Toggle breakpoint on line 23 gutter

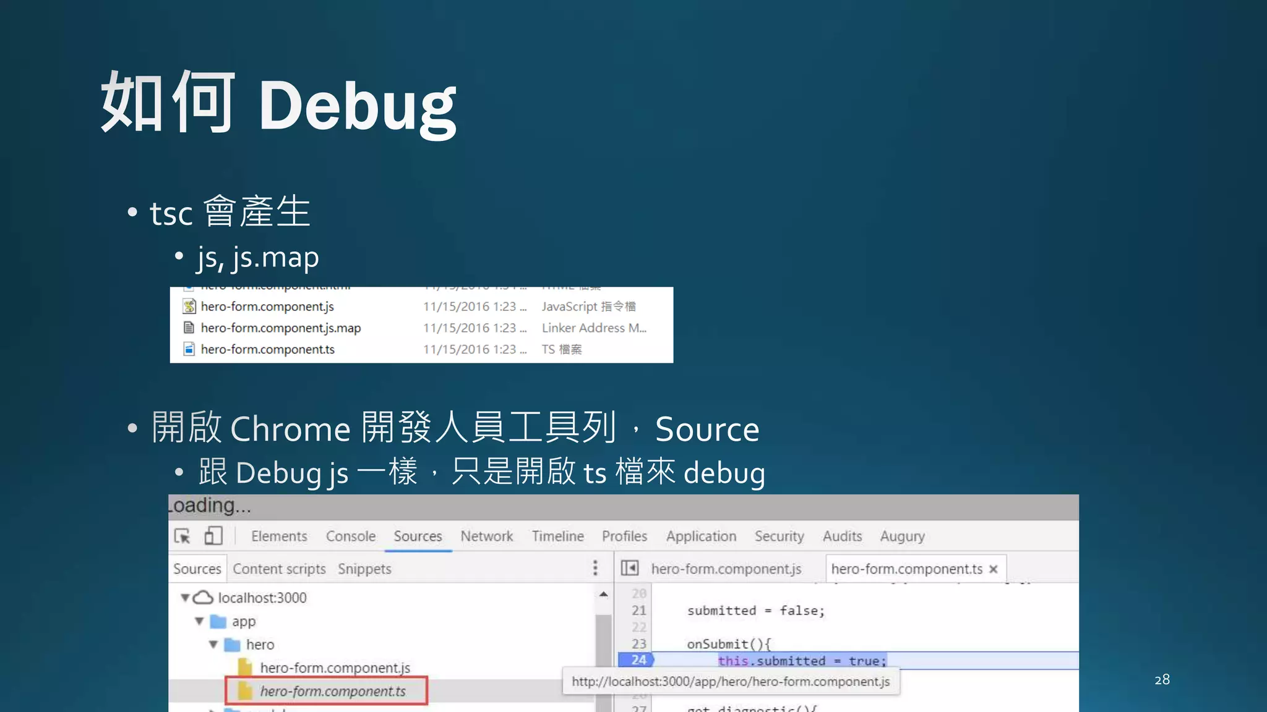[638, 644]
